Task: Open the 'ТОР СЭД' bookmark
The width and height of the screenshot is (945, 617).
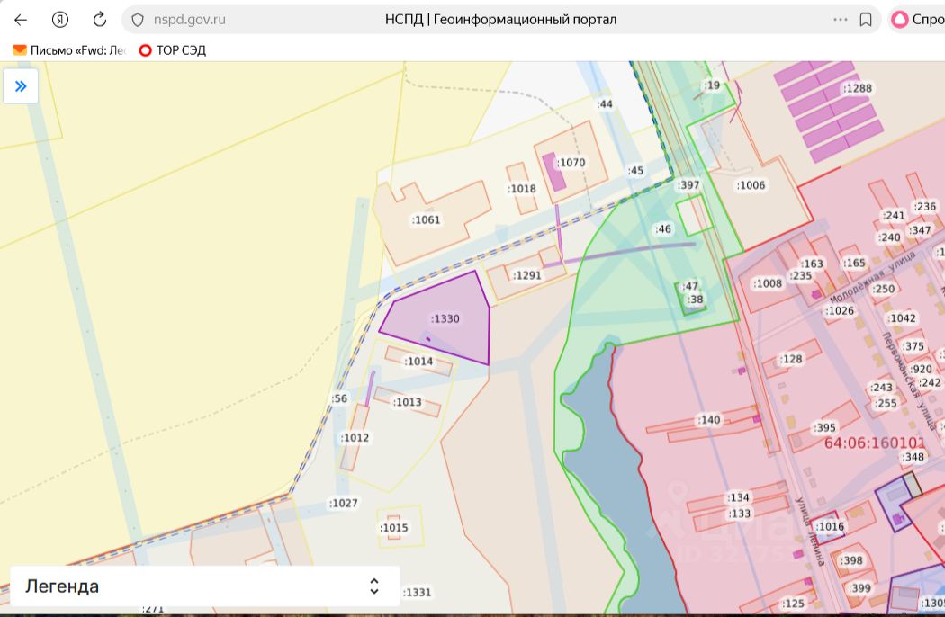Action: coord(173,50)
